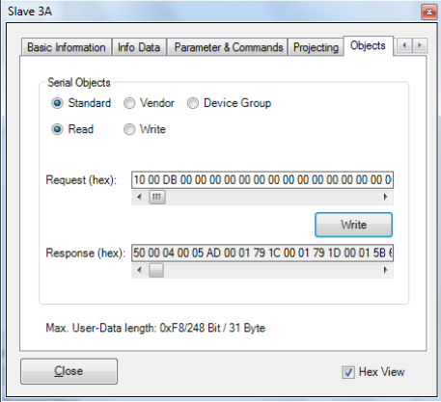Click the Request scrollbar right arrow
The width and height of the screenshot is (441, 402).
tap(385, 197)
